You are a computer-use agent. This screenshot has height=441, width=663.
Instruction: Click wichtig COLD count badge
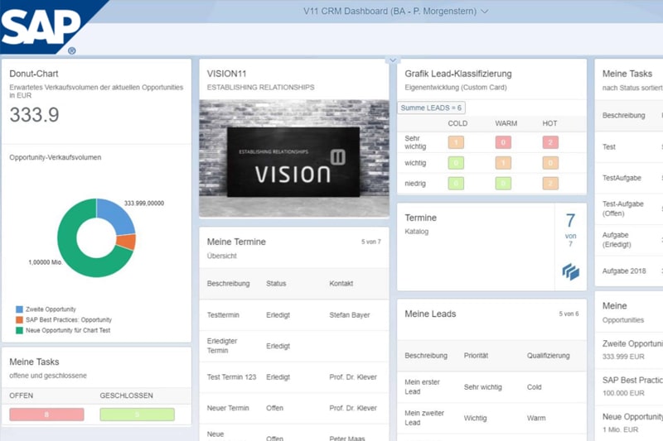[456, 163]
